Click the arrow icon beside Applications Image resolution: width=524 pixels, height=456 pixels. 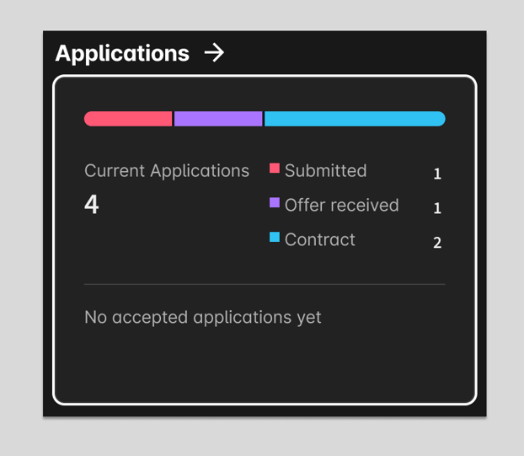point(215,53)
